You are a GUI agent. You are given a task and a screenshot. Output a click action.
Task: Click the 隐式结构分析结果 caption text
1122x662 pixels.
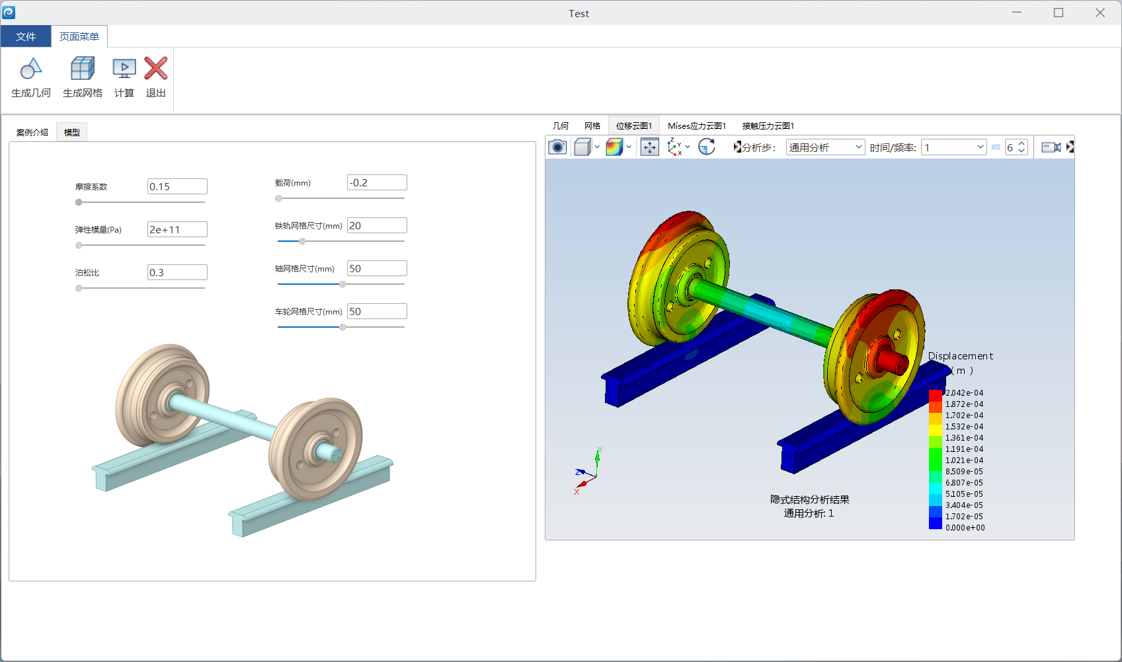(809, 499)
